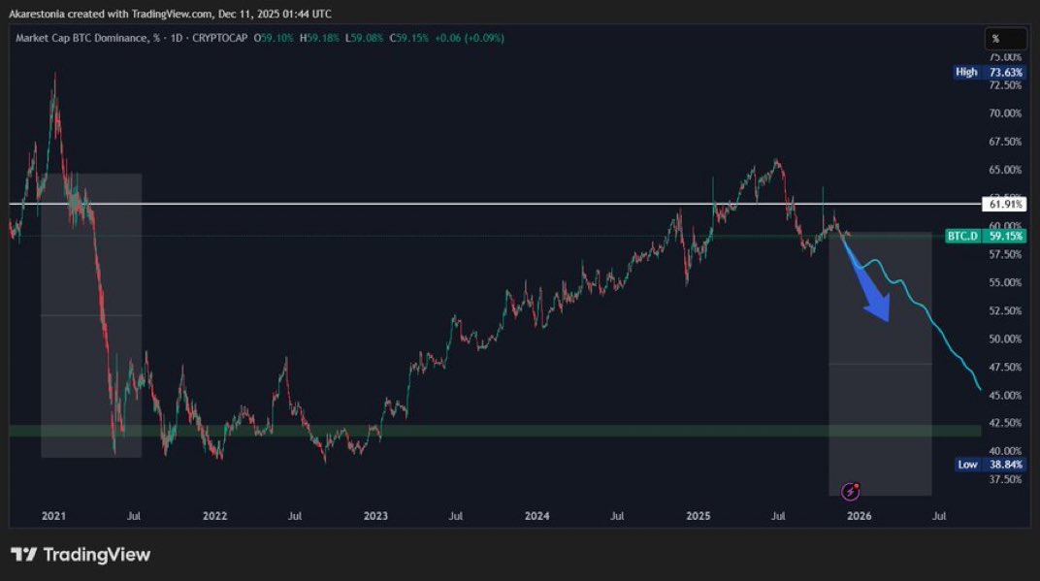Click the 65.00% price axis label
The image size is (1040, 581).
[1005, 170]
